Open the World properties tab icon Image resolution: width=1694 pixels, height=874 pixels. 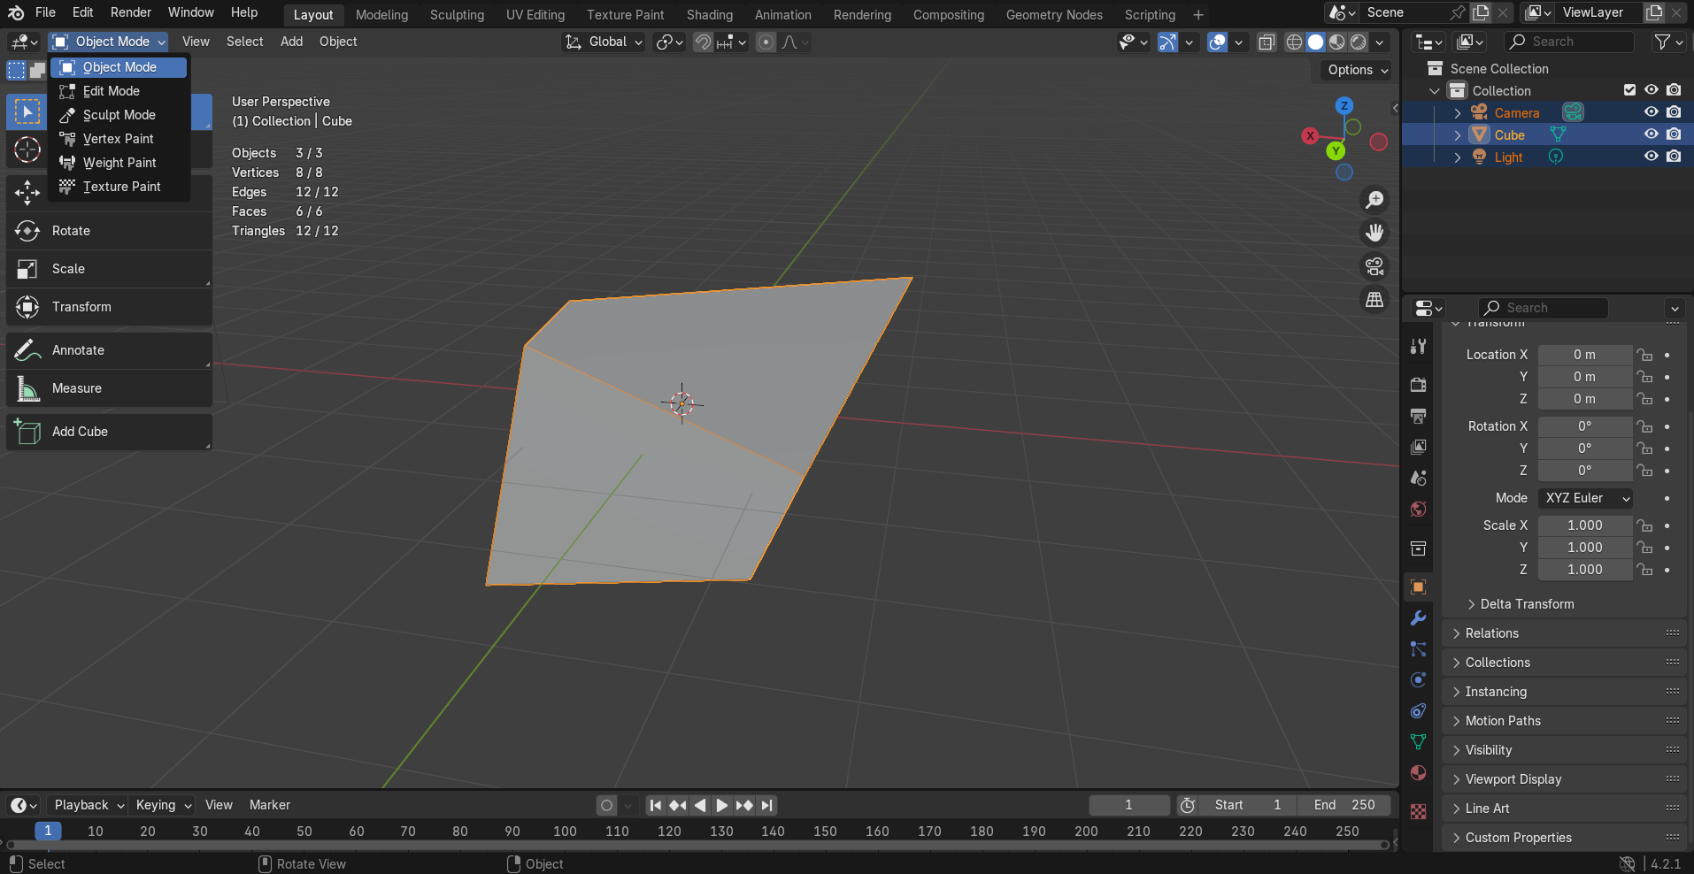tap(1418, 509)
